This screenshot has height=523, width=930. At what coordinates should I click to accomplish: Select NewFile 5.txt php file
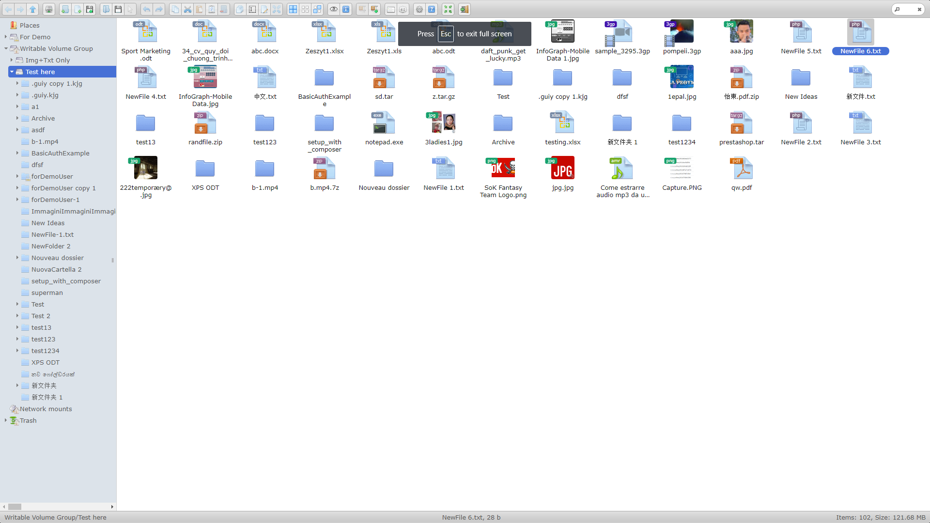point(801,32)
